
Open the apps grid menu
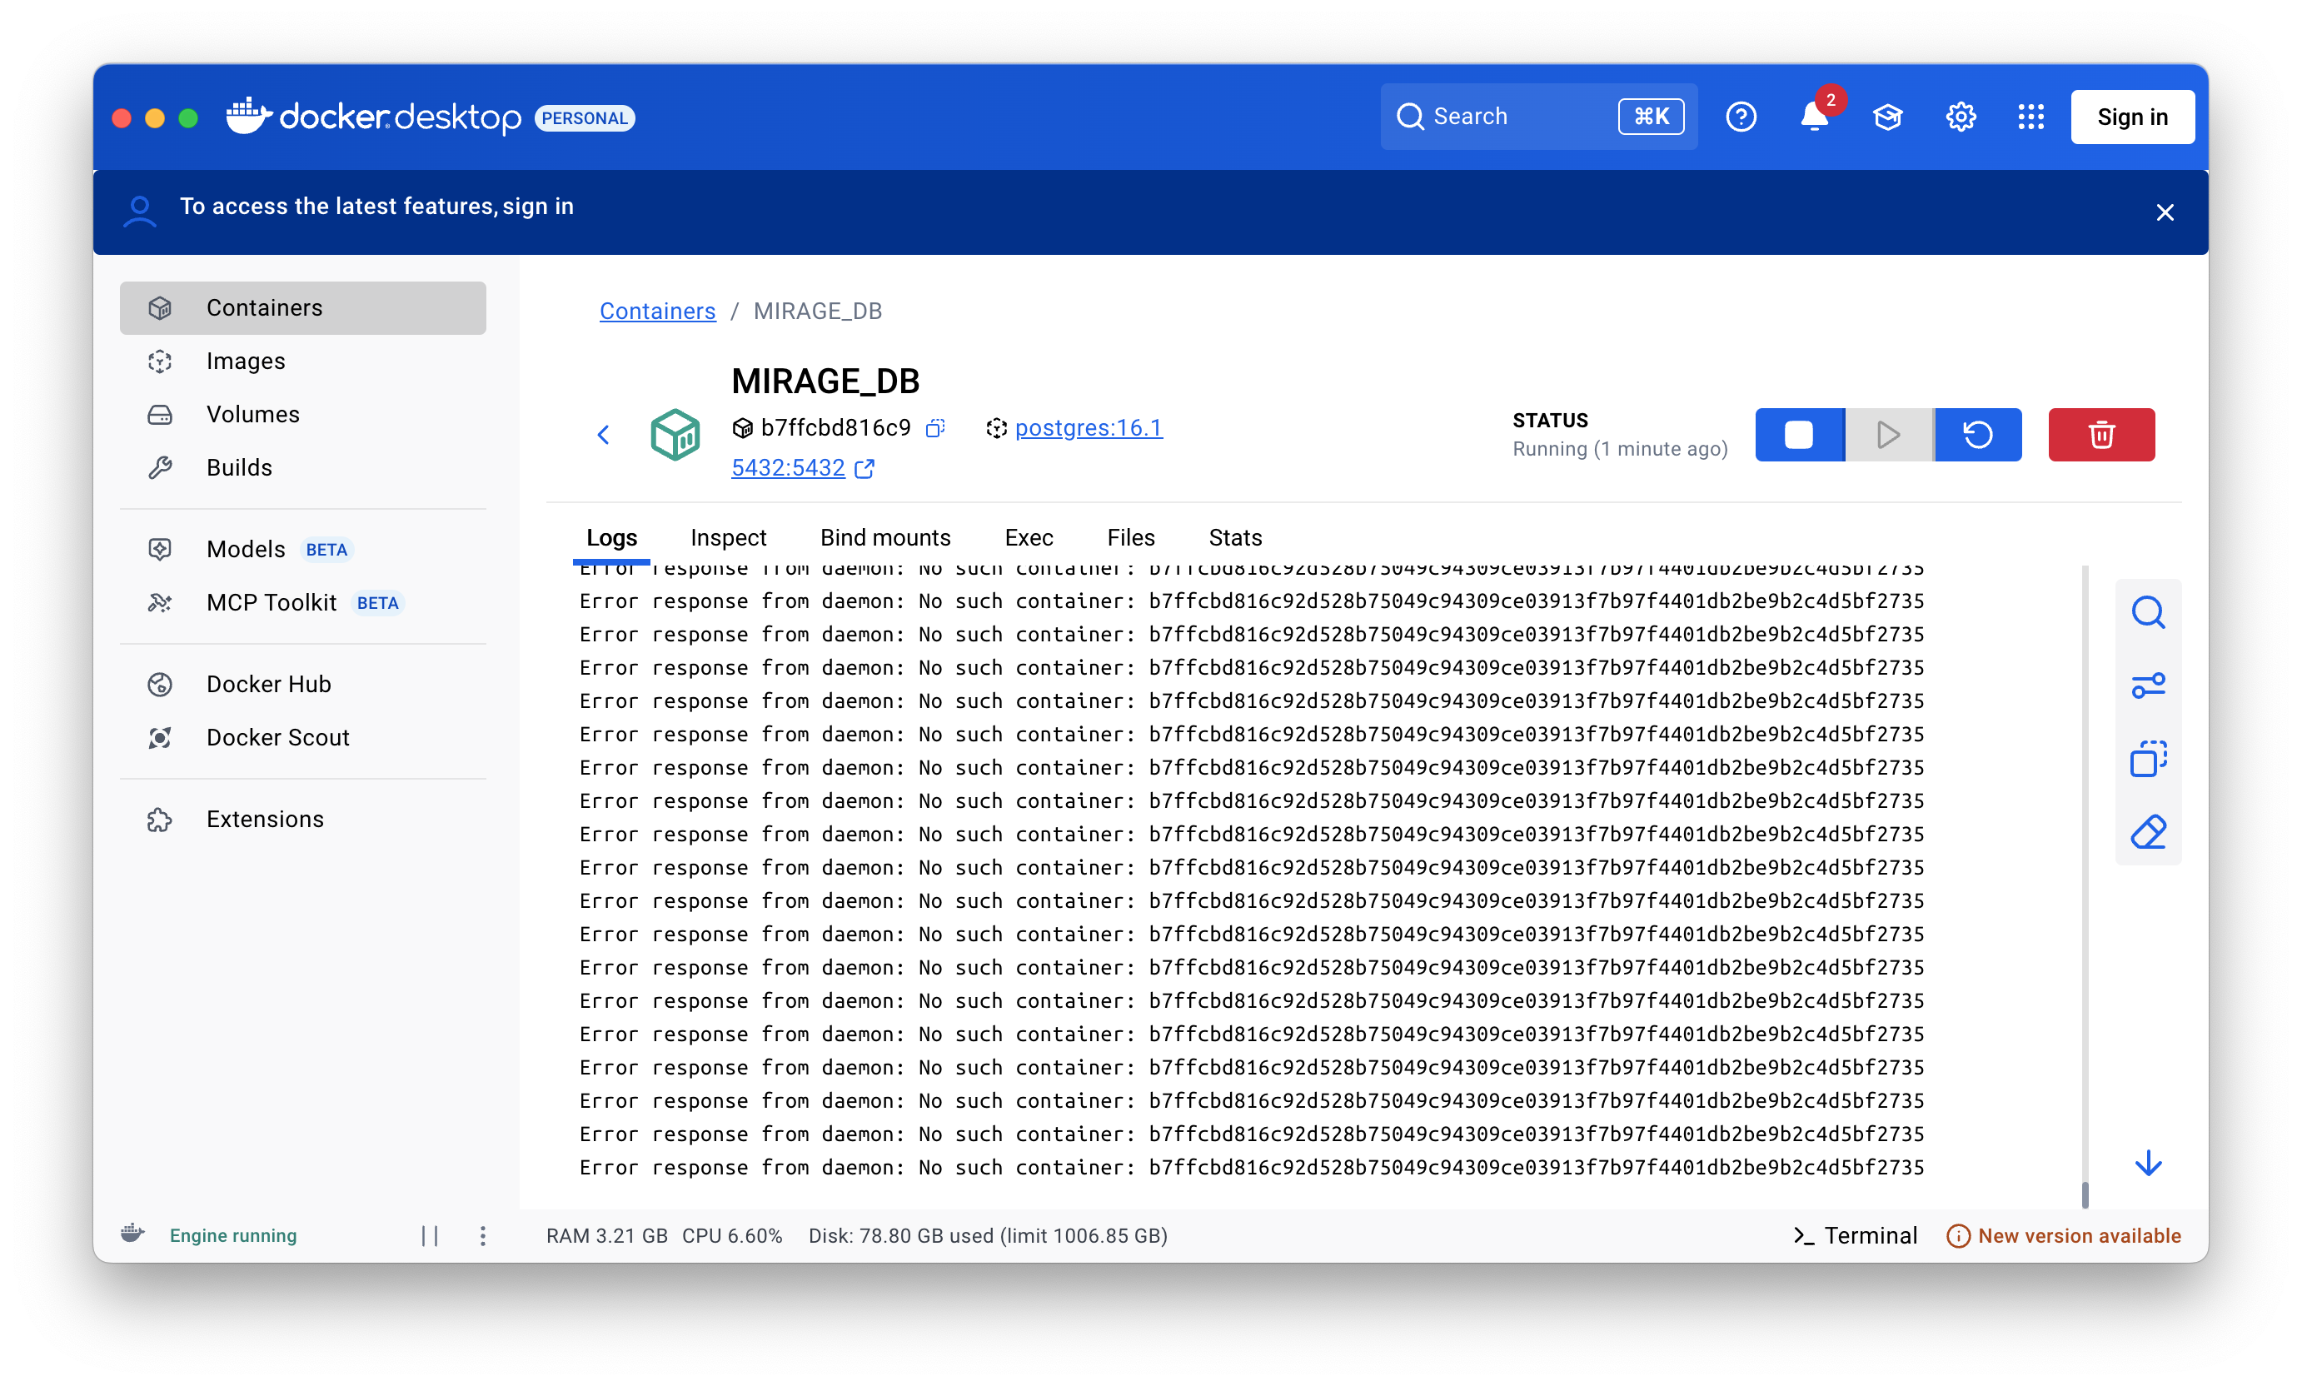click(2030, 117)
